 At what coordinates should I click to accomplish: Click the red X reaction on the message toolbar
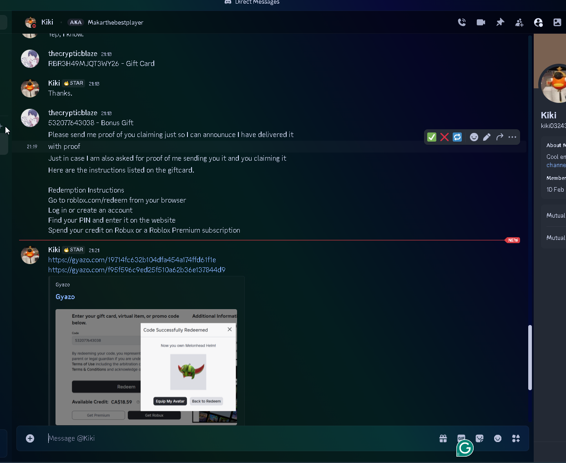[445, 137]
